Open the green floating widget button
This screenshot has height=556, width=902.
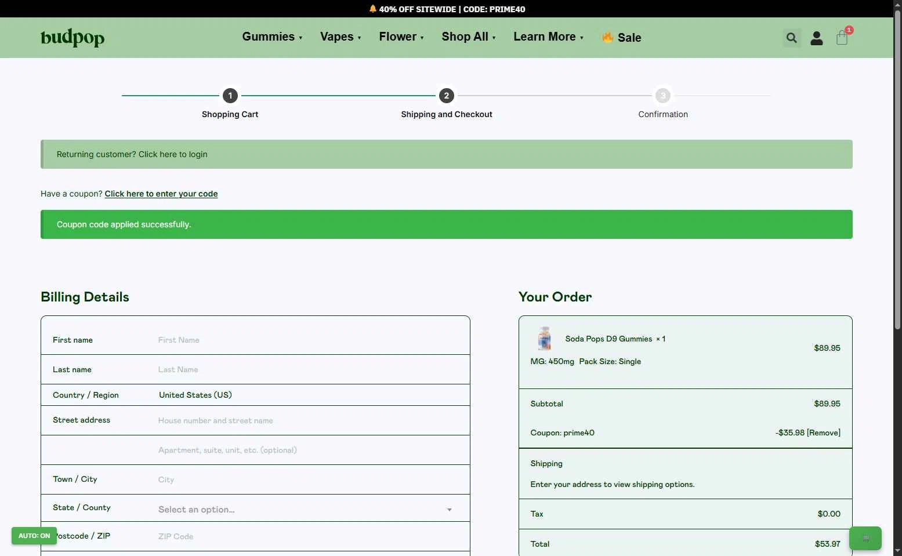865,539
